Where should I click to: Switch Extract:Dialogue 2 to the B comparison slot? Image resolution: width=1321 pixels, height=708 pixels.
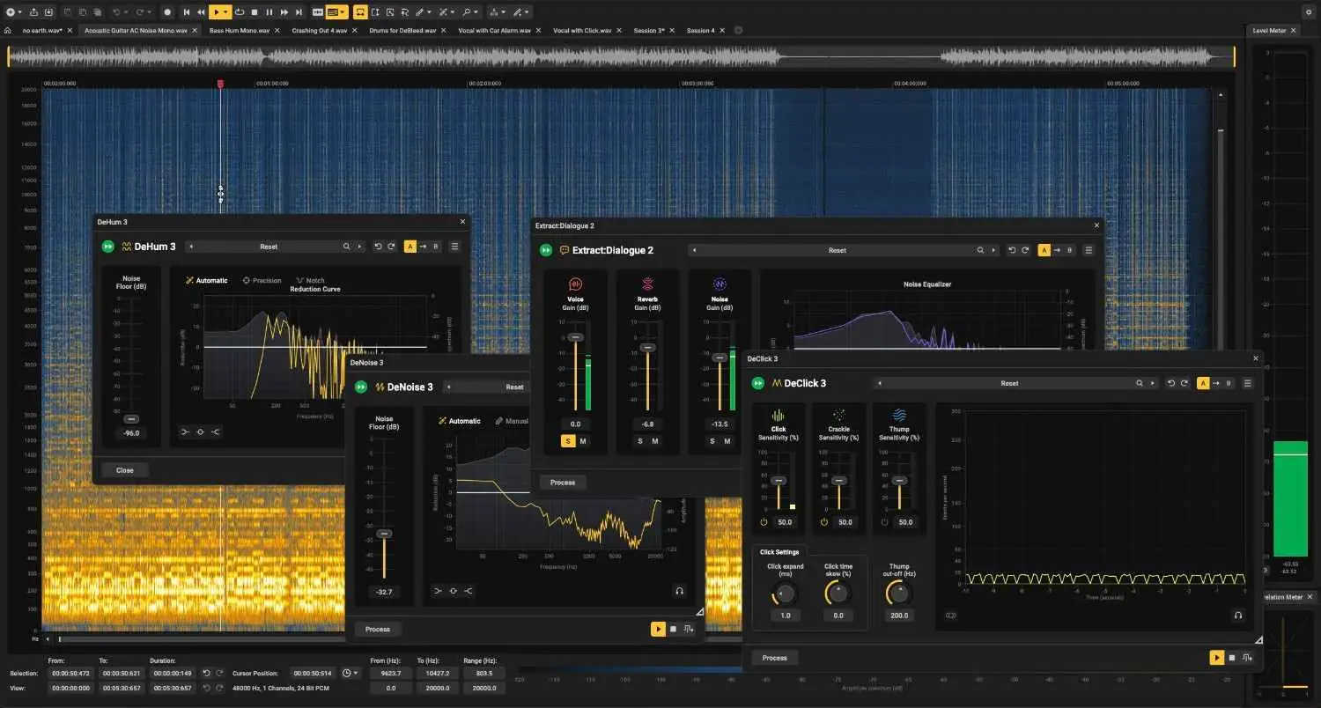point(1070,250)
